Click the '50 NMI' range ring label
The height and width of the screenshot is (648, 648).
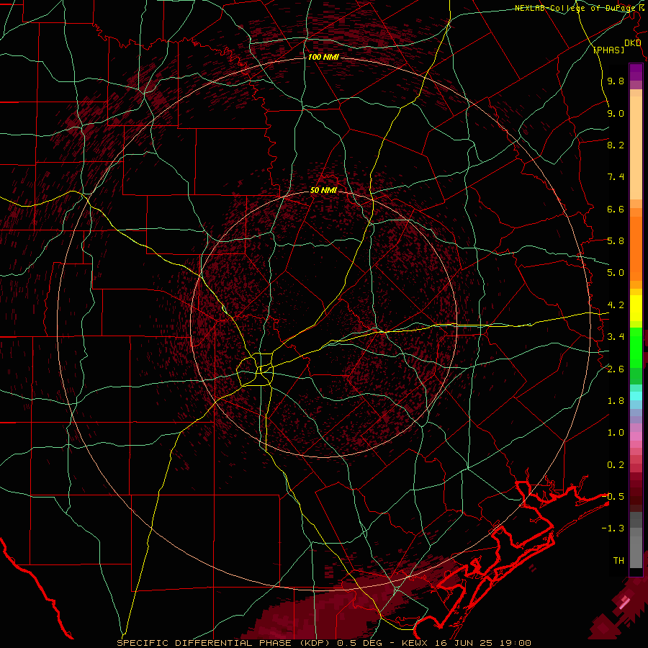pos(323,190)
